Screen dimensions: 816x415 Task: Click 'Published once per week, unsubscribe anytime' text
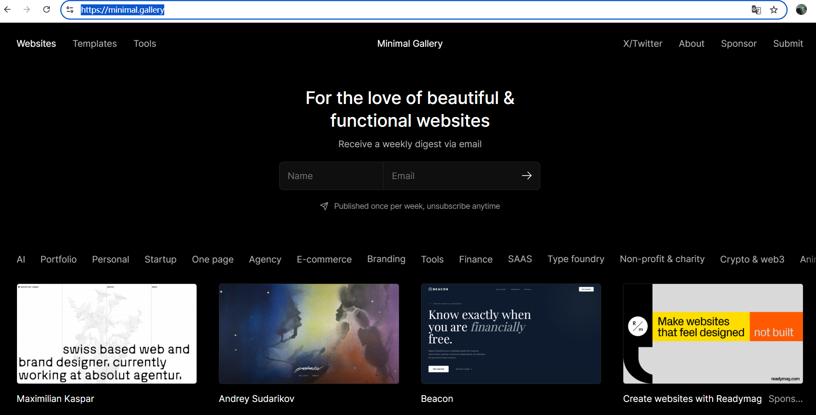point(417,206)
